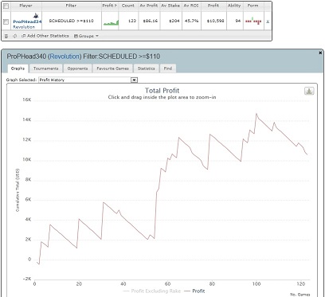The width and height of the screenshot is (325, 297).
Task: Click the 16K y-axis label
Action: coord(26,100)
